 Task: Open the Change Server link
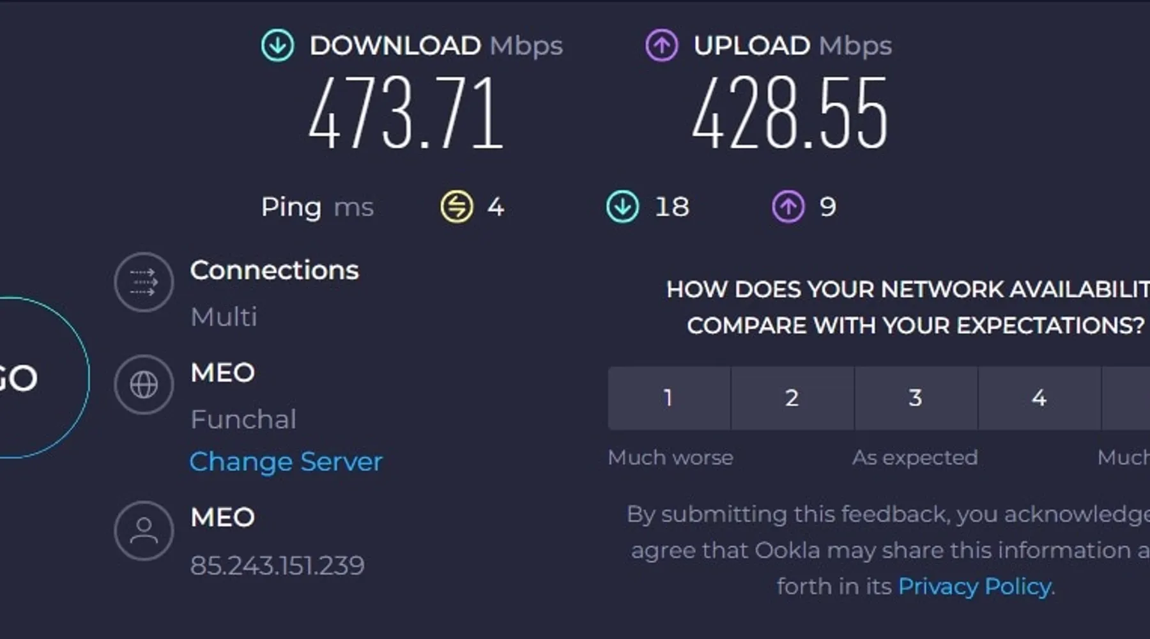pyautogui.click(x=286, y=461)
